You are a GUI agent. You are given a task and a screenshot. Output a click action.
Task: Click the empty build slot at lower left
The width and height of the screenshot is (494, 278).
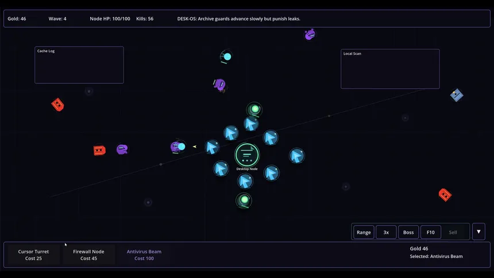(148, 202)
